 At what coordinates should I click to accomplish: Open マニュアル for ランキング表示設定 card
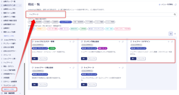(x=92, y=59)
